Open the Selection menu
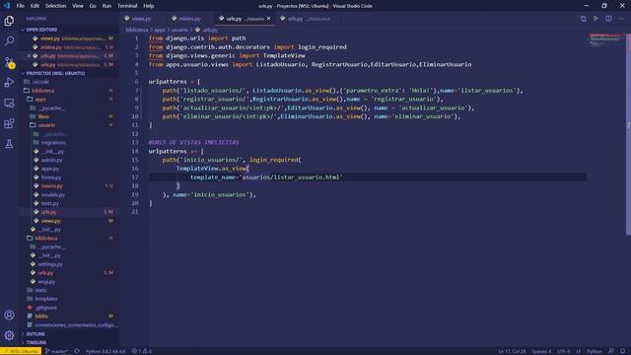This screenshot has height=355, width=631. 55,6
